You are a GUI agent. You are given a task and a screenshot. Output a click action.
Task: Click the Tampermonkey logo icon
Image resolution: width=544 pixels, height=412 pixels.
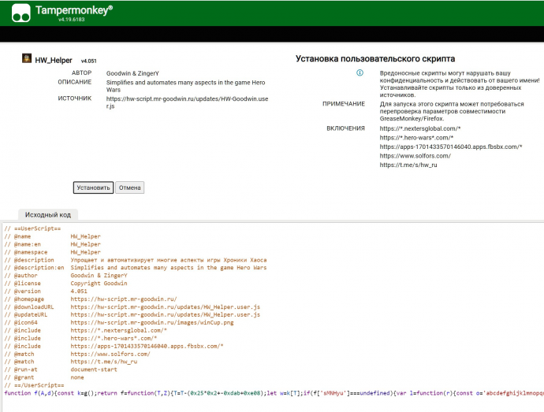click(22, 13)
